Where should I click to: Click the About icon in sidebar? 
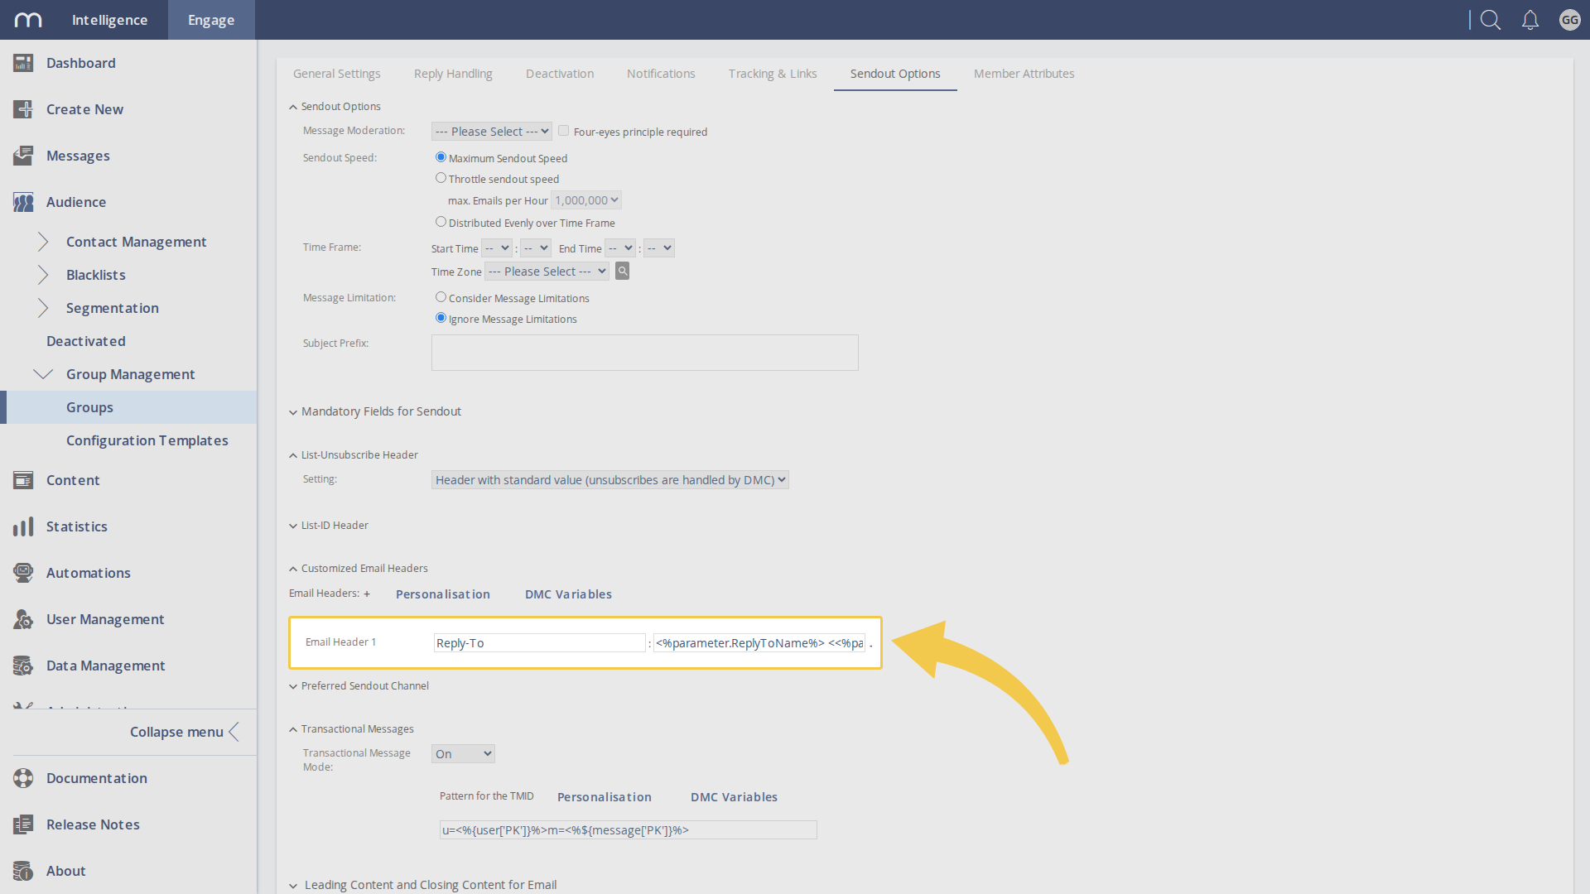tap(23, 871)
